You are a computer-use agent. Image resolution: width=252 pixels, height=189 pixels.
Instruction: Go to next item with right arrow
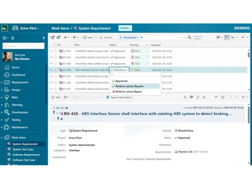(236, 97)
